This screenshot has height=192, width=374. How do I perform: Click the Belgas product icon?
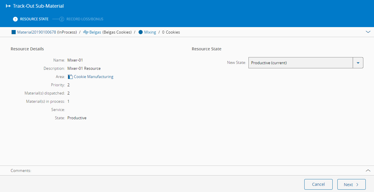[x=86, y=32]
